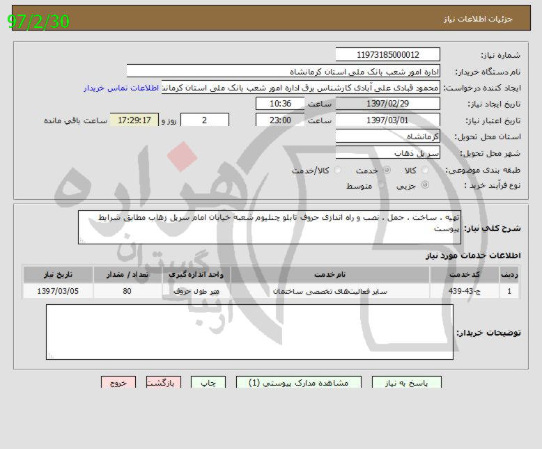Viewport: 542px width, 449px height.
Task: Click inside the شرح کلی نیاز description box
Action: (x=265, y=228)
